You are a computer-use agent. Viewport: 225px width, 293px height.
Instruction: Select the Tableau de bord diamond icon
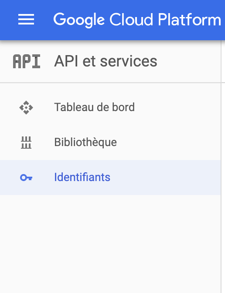click(26, 108)
